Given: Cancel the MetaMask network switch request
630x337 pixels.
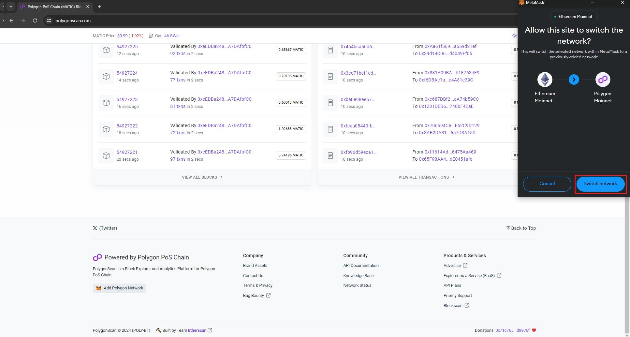Looking at the screenshot, I should [547, 184].
